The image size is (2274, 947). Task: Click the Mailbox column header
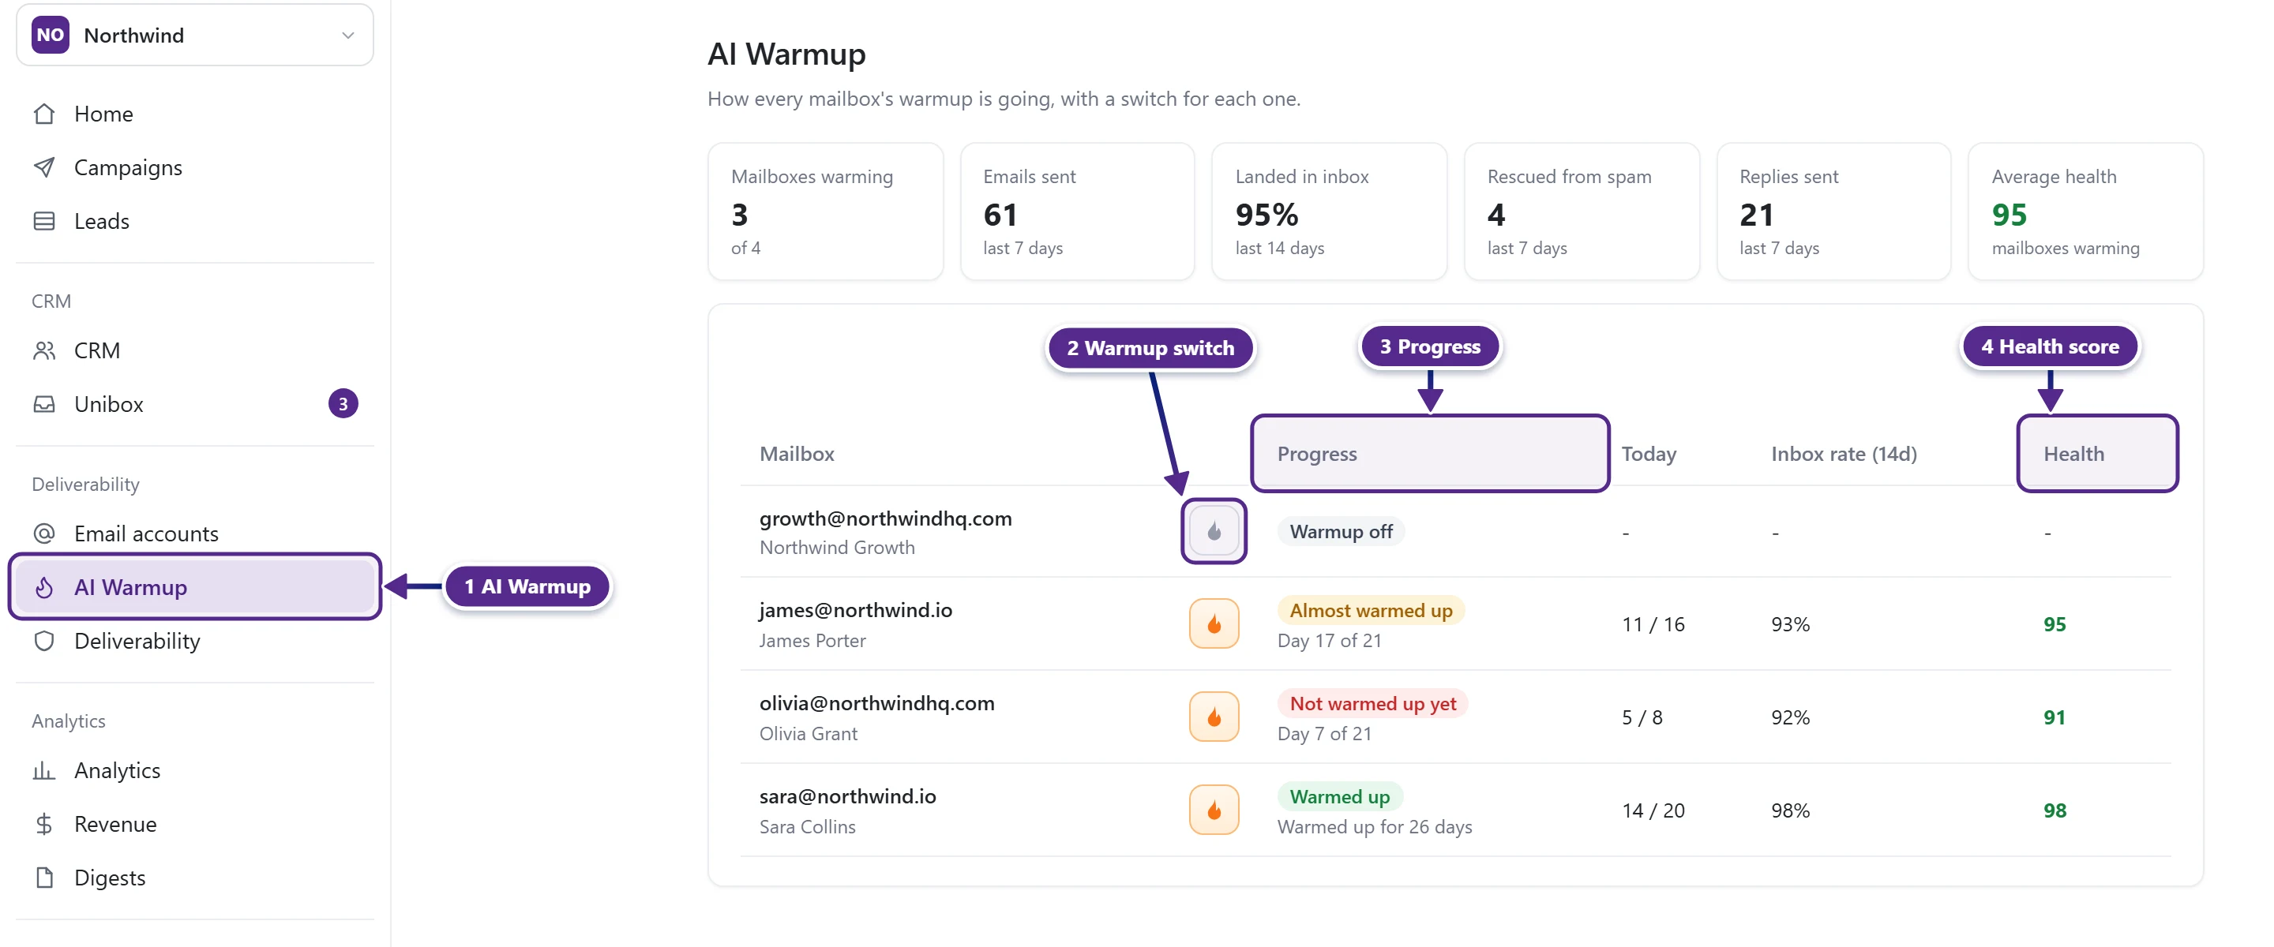(796, 454)
